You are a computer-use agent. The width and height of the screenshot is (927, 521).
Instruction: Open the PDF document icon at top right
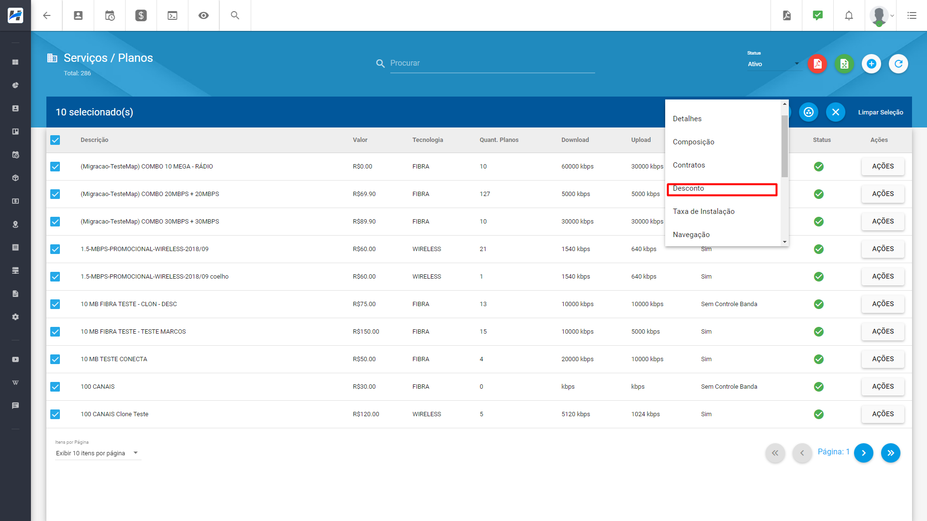tap(787, 15)
